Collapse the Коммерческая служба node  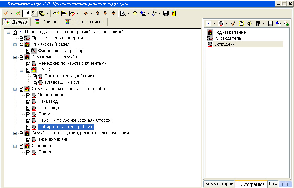coord(15,57)
